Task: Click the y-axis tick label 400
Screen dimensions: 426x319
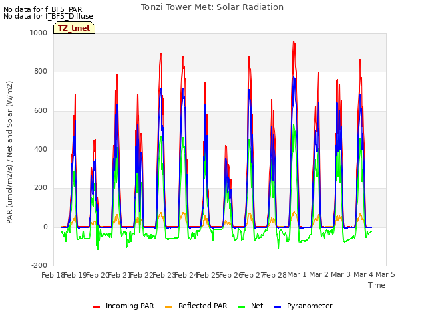Action: [41, 149]
